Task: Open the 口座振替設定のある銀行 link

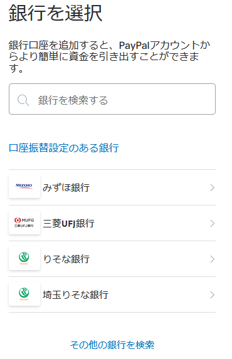Action: coord(64,148)
